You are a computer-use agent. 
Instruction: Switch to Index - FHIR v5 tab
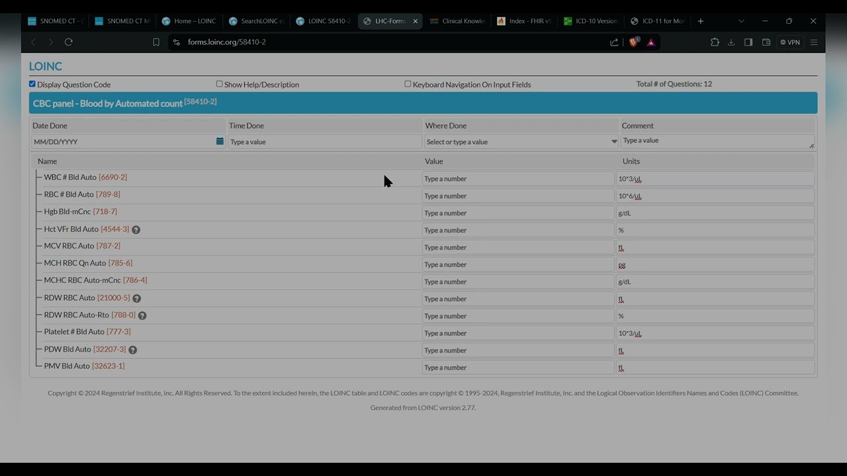[525, 21]
